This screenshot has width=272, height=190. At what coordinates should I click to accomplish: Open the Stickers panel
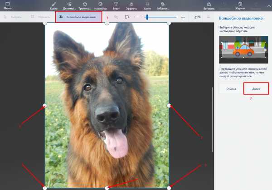coord(101,5)
